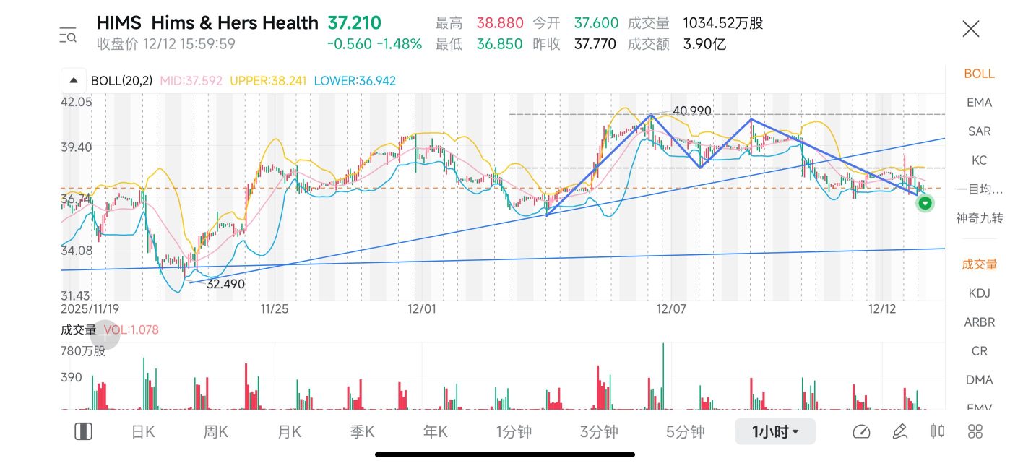Tap the 成交量 value 1034.52万股
1010x466 pixels.
pos(722,23)
